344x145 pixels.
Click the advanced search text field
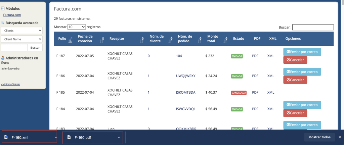14,48
